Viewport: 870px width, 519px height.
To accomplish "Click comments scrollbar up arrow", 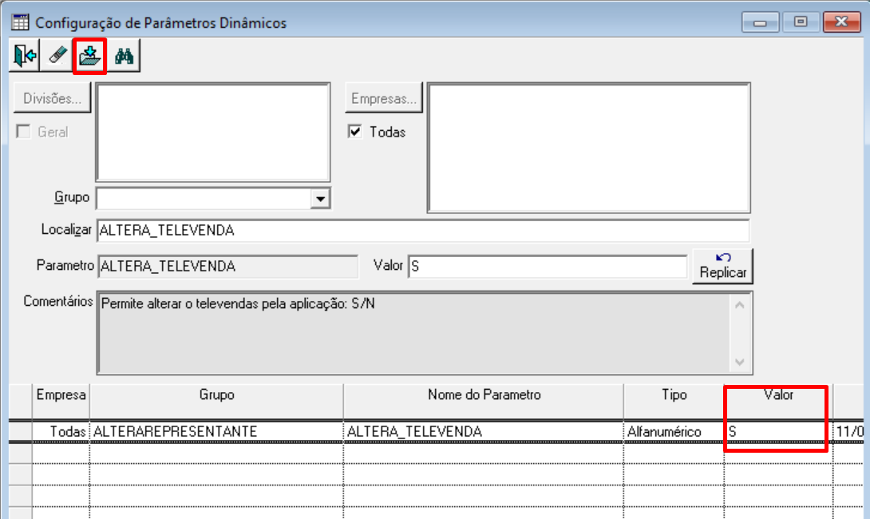I will [x=740, y=305].
